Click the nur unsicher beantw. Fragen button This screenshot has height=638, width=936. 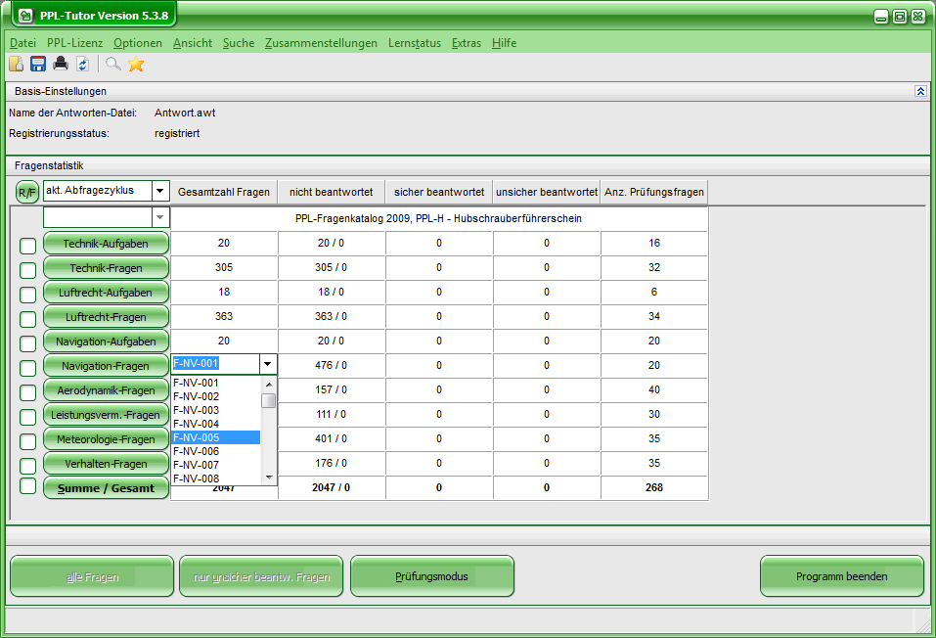click(261, 576)
